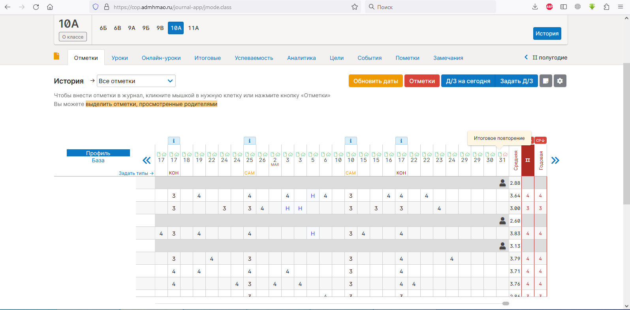This screenshot has width=630, height=310.
Task: Click the highlighted link about marks viewed by parents
Action: [151, 104]
